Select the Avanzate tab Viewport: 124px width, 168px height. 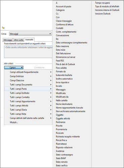point(29,40)
